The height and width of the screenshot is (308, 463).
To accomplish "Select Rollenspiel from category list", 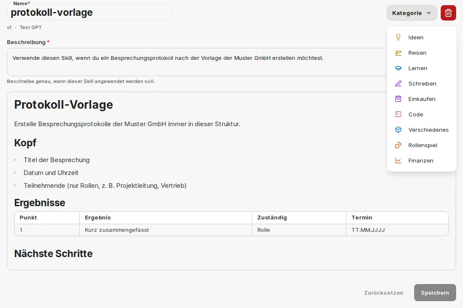I will click(422, 145).
